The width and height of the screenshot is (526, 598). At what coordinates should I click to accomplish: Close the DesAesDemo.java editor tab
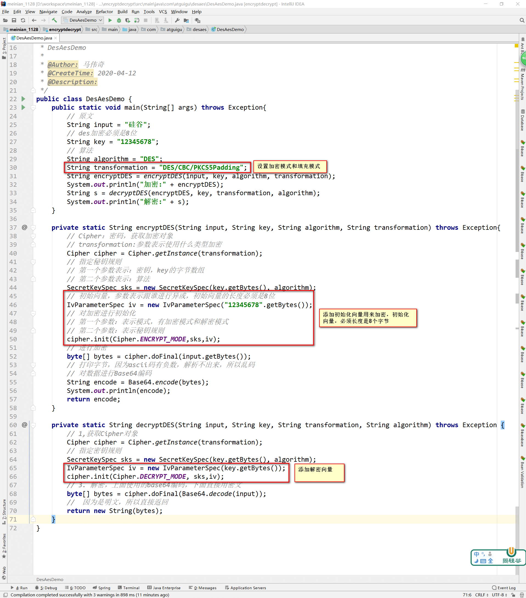click(x=56, y=38)
